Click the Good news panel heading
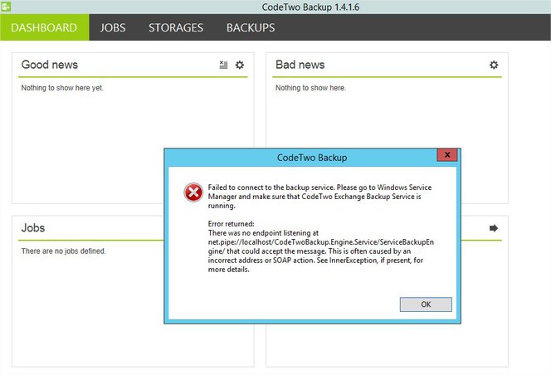The height and width of the screenshot is (375, 551). click(x=50, y=65)
